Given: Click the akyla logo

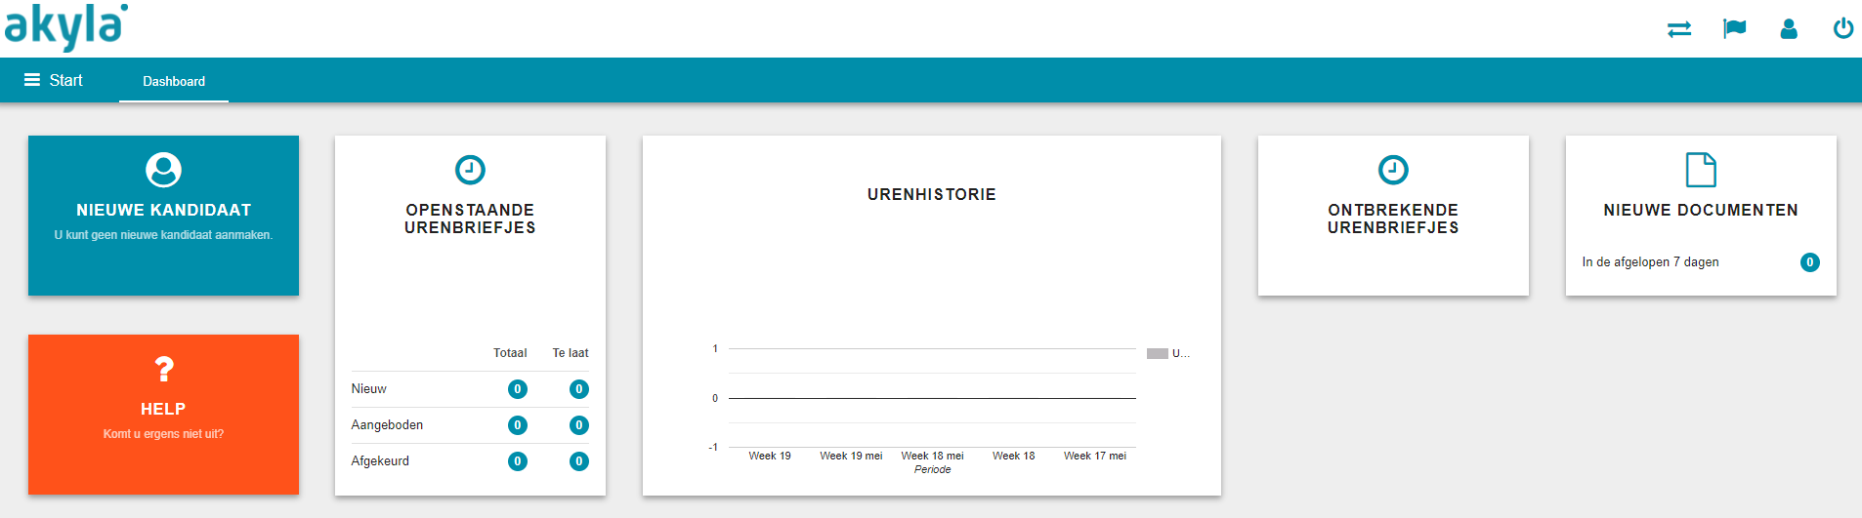Looking at the screenshot, I should (x=65, y=26).
